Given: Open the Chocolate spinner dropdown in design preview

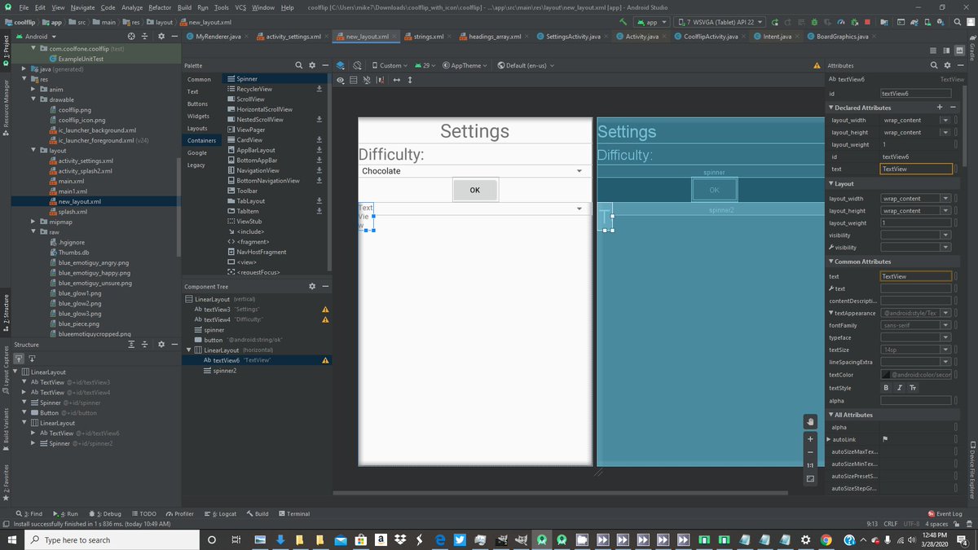Looking at the screenshot, I should click(475, 171).
